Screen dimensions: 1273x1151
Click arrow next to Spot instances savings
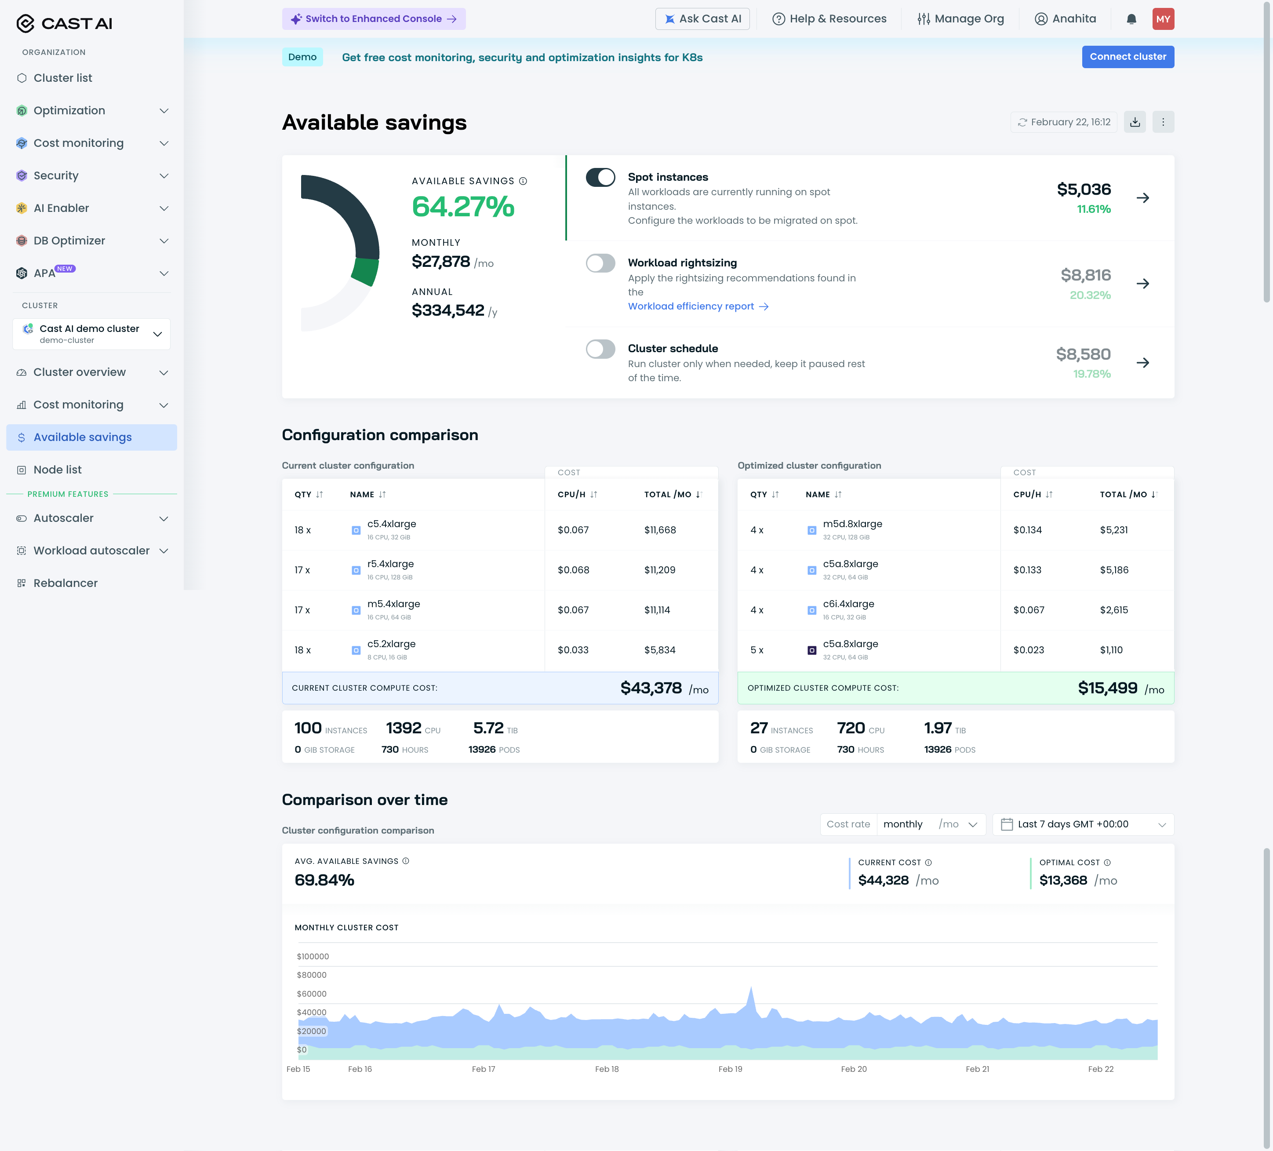[1142, 198]
